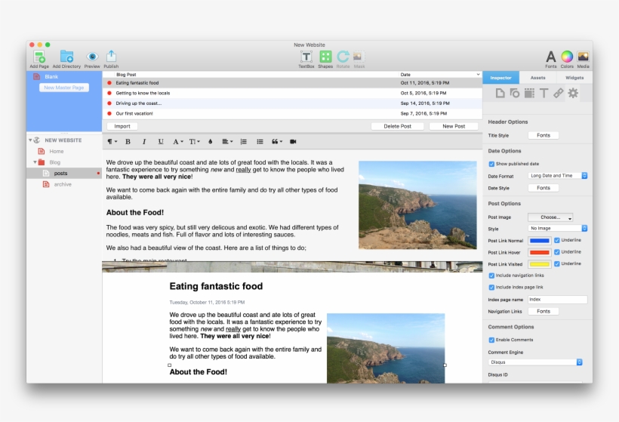Toggle Enable Comments checkbox
This screenshot has width=619, height=422.
pos(491,340)
